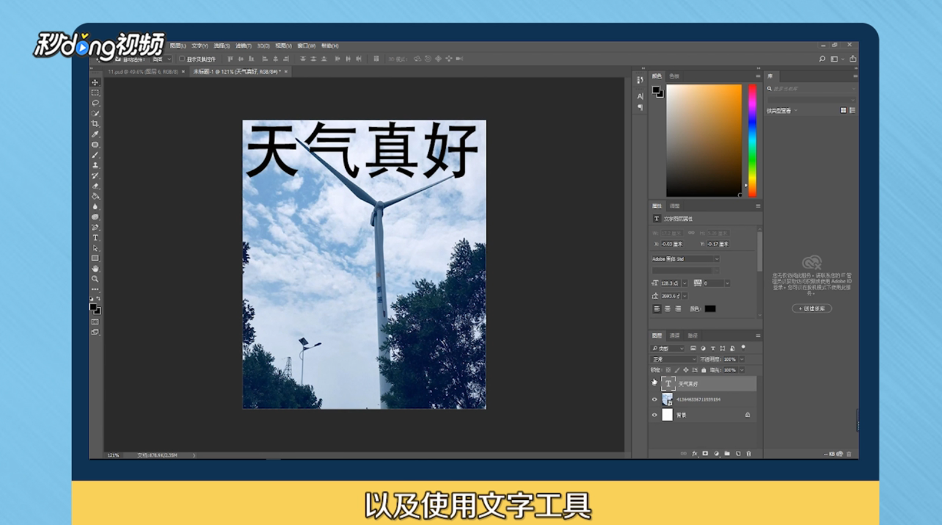The image size is (942, 525).
Task: Click the 创建新库 create library button
Action: [811, 309]
